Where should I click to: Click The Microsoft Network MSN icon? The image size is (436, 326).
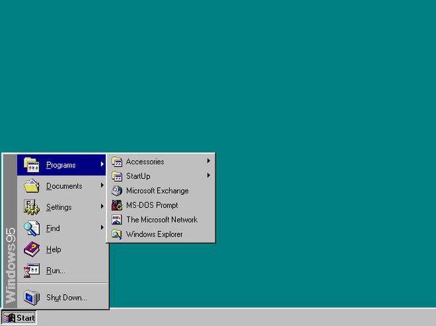click(x=117, y=220)
